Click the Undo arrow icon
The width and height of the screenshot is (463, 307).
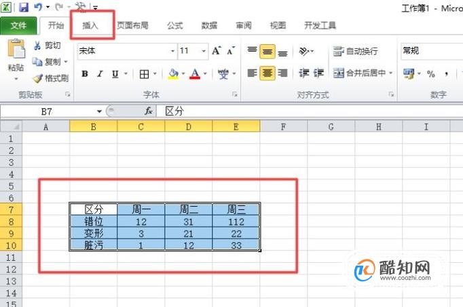(38, 7)
